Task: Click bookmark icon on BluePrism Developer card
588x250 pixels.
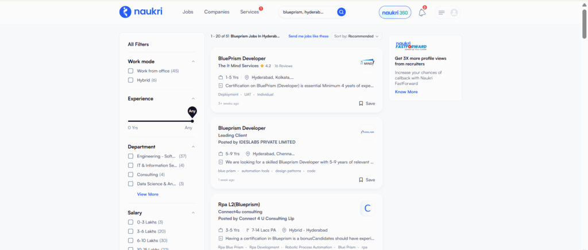Action: [x=361, y=103]
